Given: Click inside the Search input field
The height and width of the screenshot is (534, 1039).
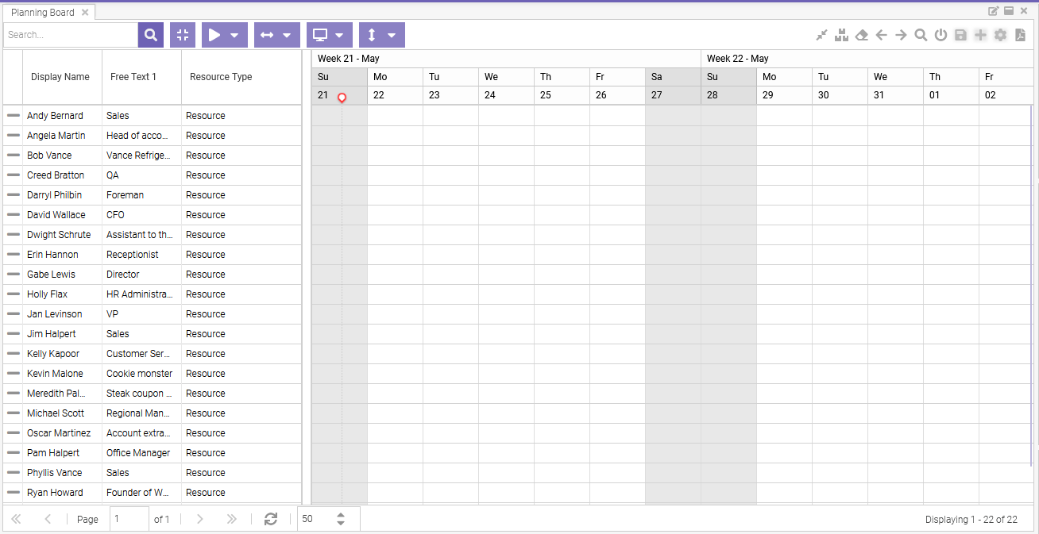Looking at the screenshot, I should pyautogui.click(x=70, y=35).
